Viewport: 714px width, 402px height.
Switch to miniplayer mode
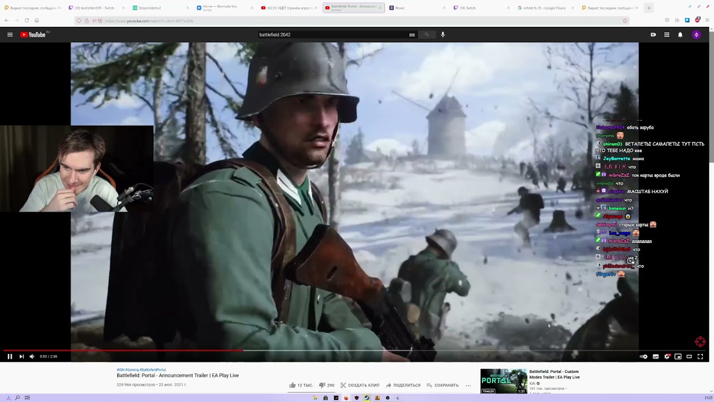click(x=678, y=356)
